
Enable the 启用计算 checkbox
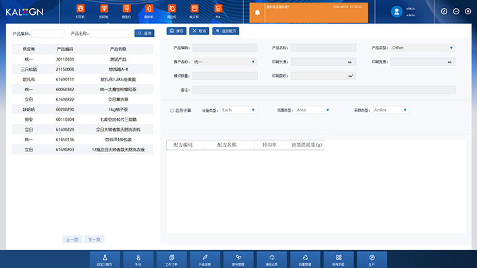(x=172, y=111)
